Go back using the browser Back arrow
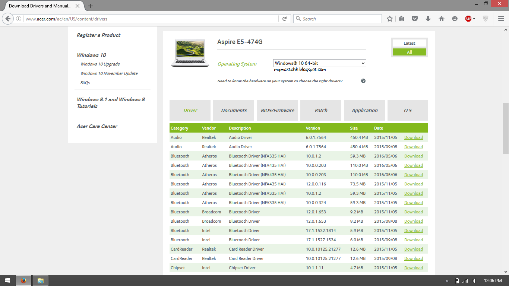The height and width of the screenshot is (286, 509). [x=8, y=19]
